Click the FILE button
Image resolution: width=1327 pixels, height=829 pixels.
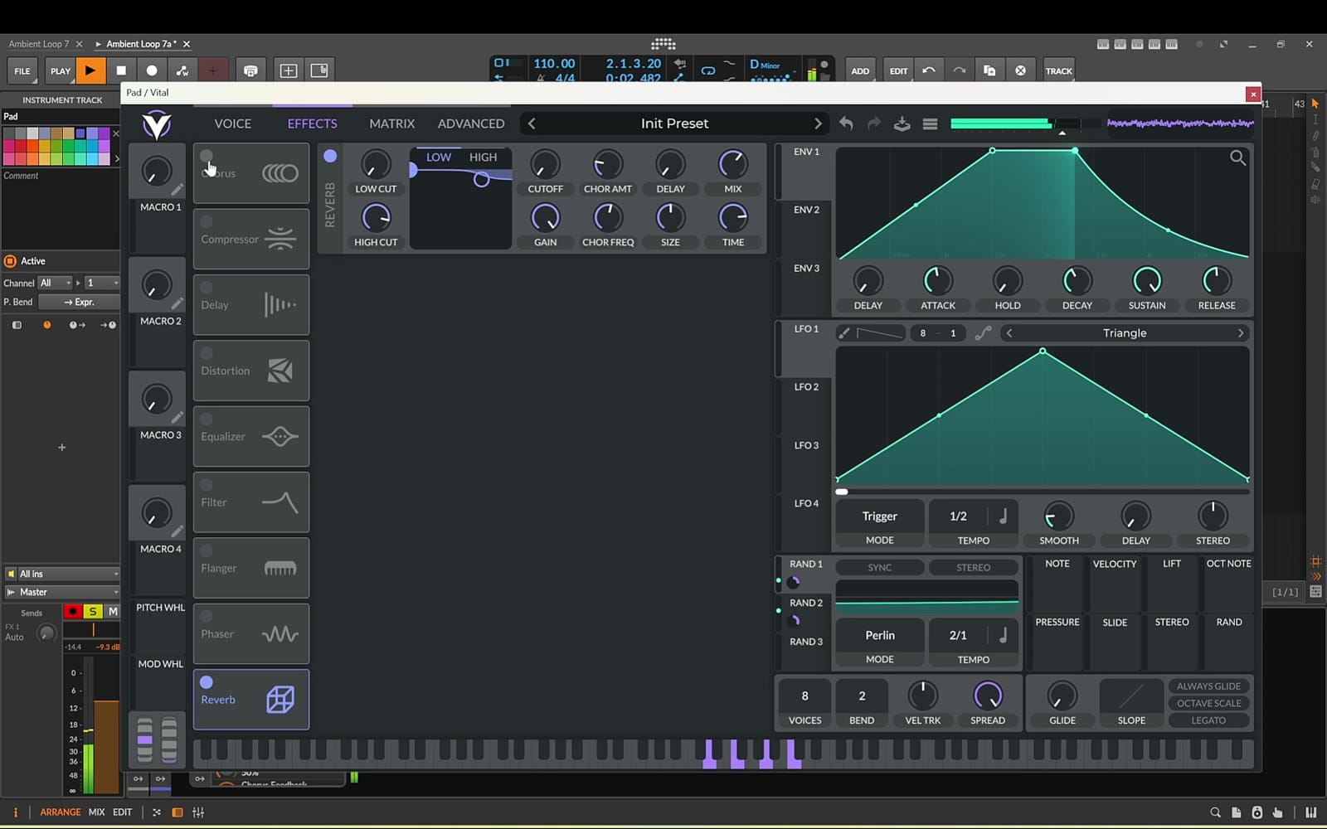(22, 70)
